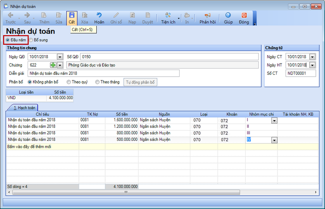Open the Chương code dropdown
Viewport: 325px width, 209px height.
point(60,65)
